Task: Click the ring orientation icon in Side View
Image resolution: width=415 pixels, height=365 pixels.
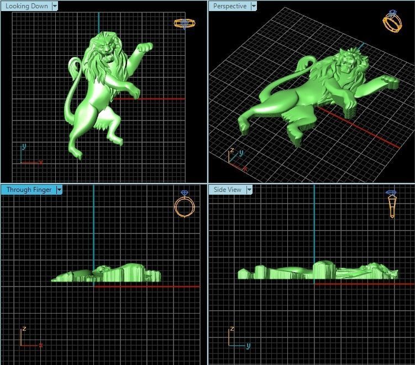Action: coord(391,204)
